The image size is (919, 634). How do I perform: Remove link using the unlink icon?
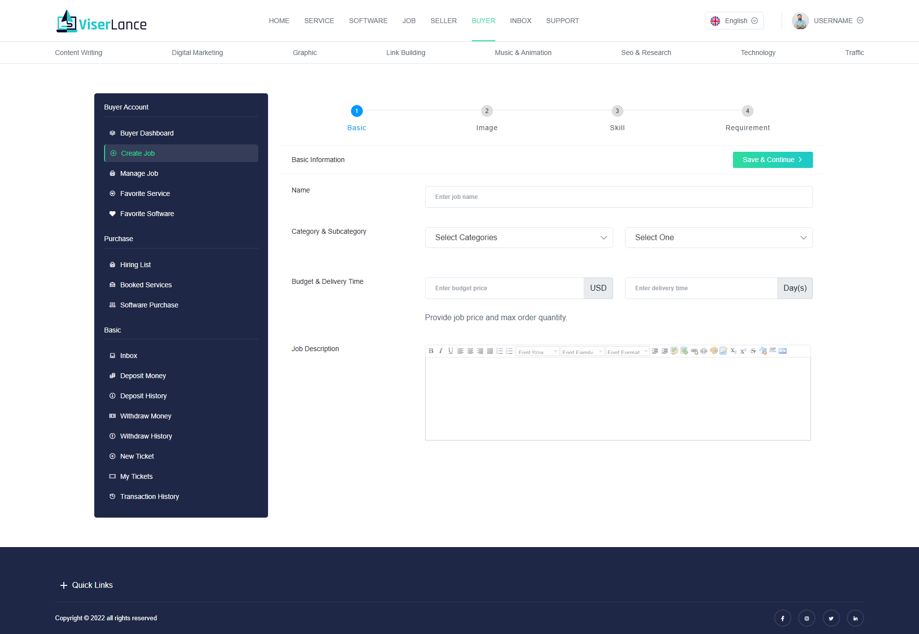click(x=704, y=351)
